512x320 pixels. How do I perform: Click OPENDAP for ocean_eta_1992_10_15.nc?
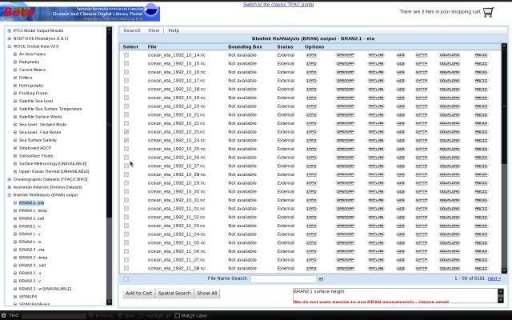point(345,64)
